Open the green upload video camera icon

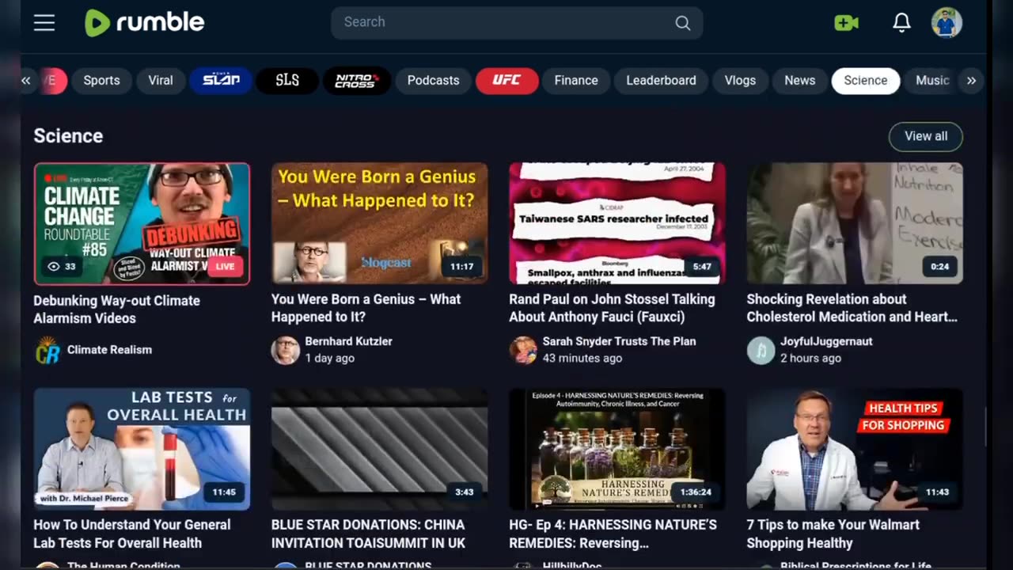pos(846,23)
